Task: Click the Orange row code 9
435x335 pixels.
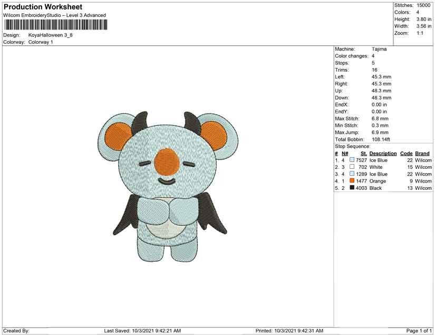Action: point(411,181)
